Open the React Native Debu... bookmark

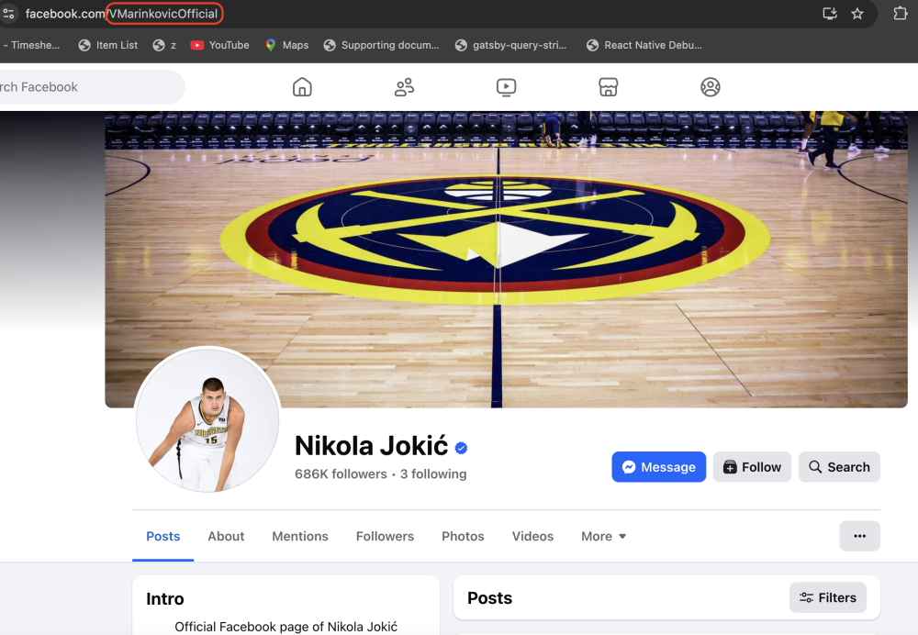click(644, 45)
